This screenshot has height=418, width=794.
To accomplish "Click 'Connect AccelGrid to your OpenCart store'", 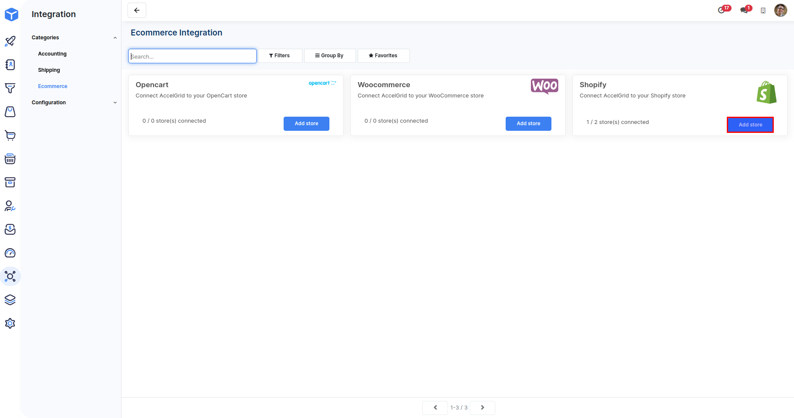I will point(191,96).
